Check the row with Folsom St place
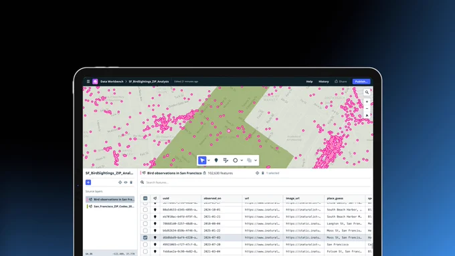 pos(145,251)
